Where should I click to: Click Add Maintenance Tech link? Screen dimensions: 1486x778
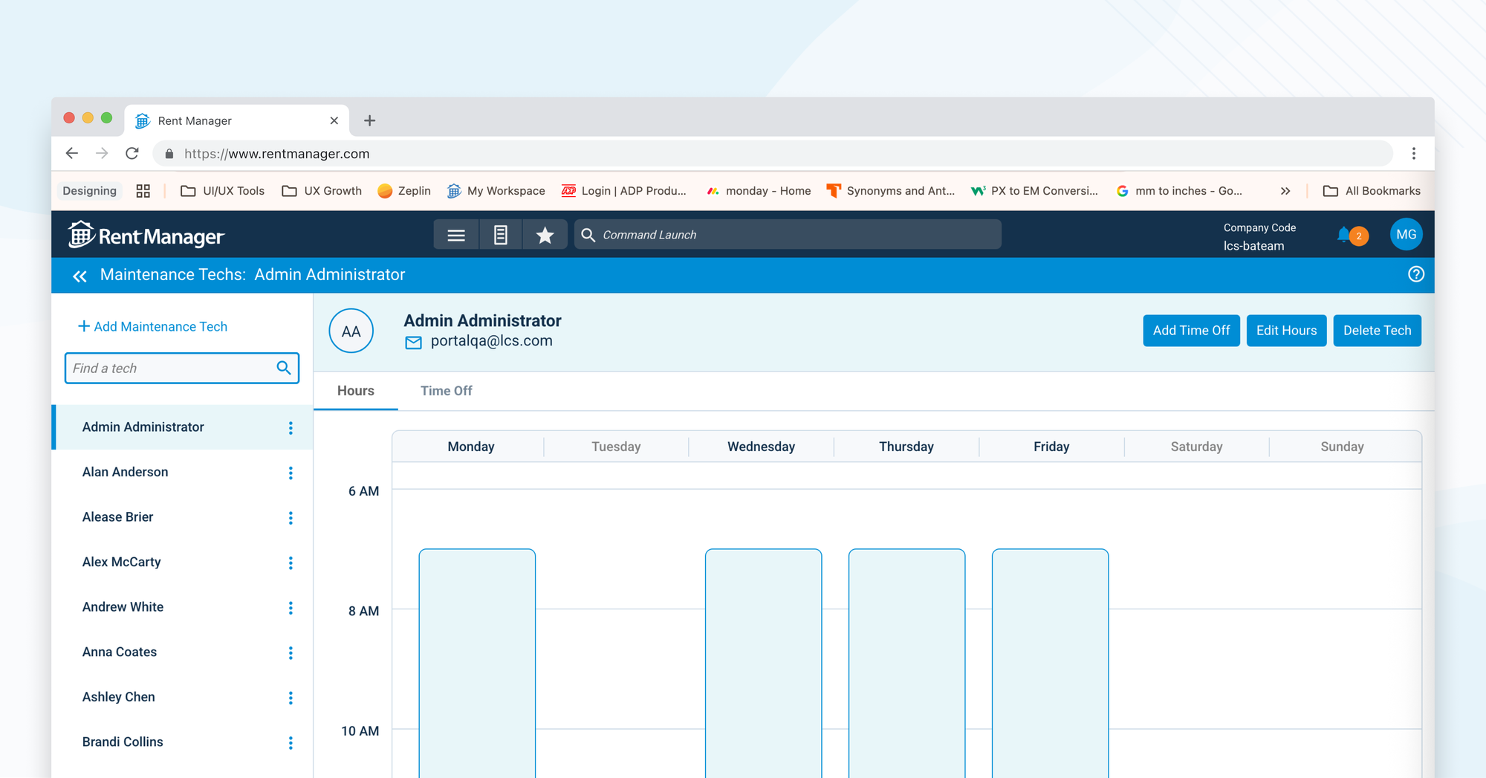pos(152,326)
